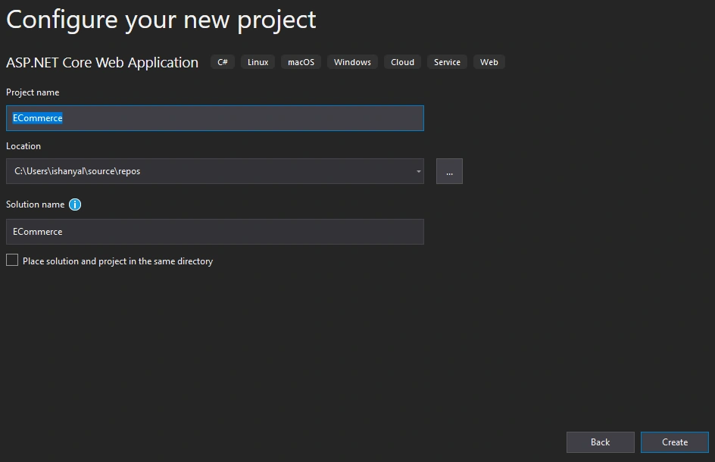Click the Location label
The image size is (715, 462).
click(x=23, y=146)
